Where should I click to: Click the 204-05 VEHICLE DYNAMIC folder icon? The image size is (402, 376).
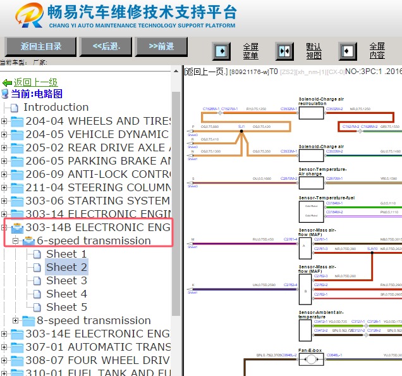tap(17, 135)
